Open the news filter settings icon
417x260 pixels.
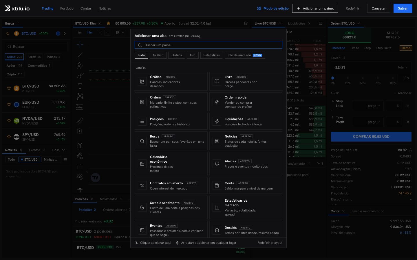click(x=65, y=159)
